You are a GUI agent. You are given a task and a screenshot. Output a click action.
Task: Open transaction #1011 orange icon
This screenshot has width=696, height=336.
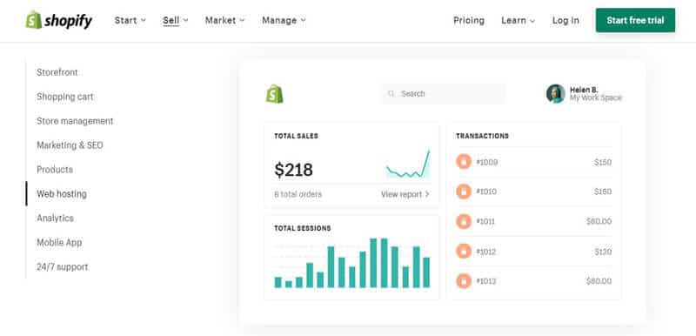[x=464, y=221]
